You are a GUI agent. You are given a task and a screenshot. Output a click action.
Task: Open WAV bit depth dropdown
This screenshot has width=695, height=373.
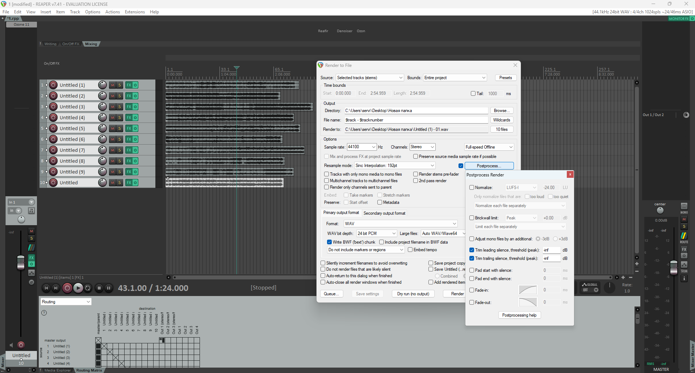click(x=377, y=233)
